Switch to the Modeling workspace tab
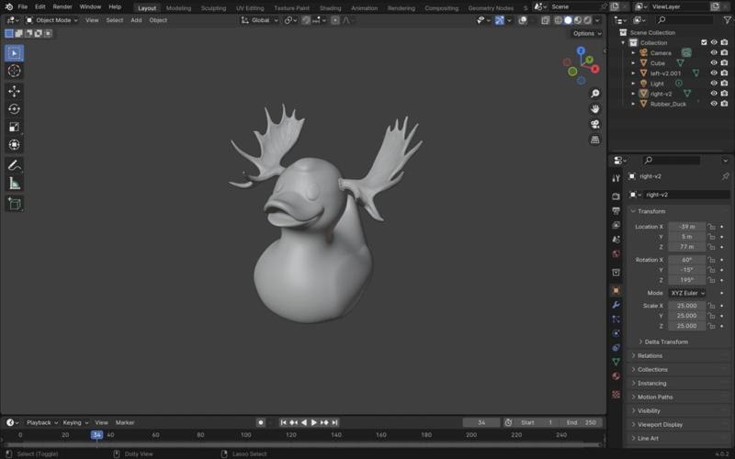735x459 pixels. (x=178, y=8)
